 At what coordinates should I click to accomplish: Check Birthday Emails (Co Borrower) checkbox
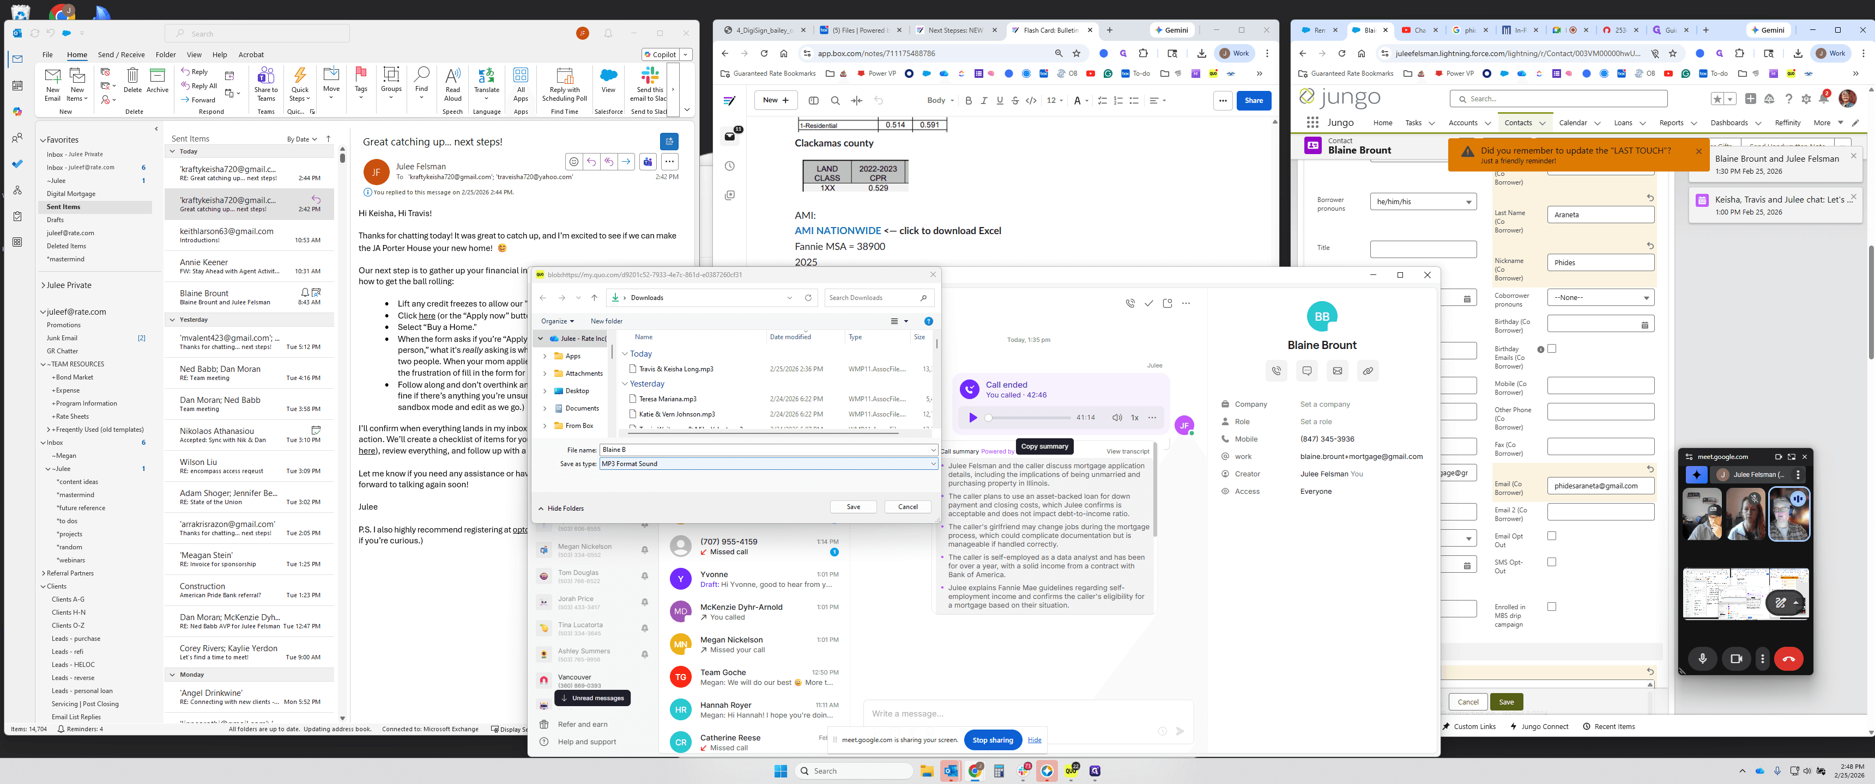(x=1552, y=349)
